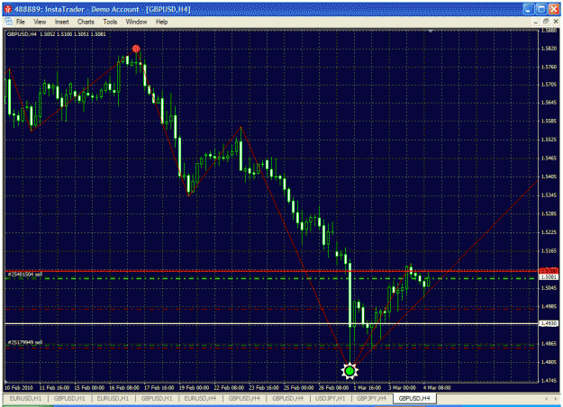The image size is (563, 407).
Task: Click the 4 Mar 08:00 date label
Action: tap(437, 388)
